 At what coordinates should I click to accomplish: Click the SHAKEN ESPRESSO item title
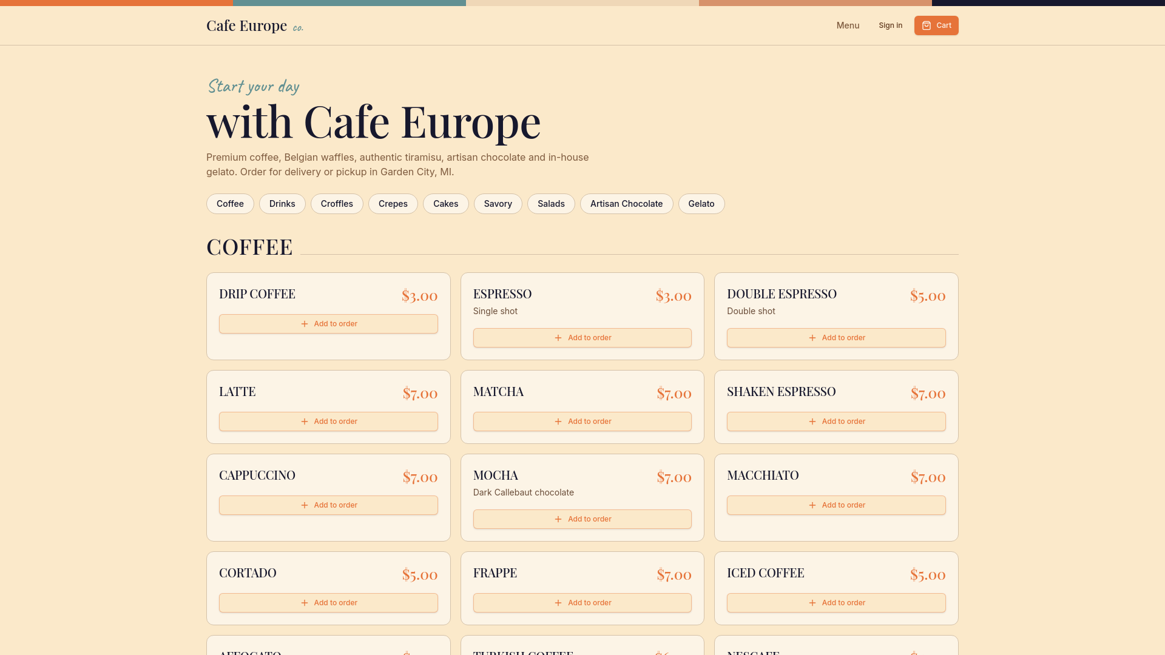782,392
